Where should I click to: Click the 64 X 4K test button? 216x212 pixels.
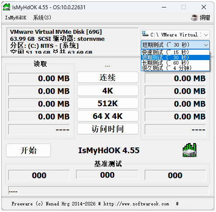pyautogui.click(x=108, y=116)
